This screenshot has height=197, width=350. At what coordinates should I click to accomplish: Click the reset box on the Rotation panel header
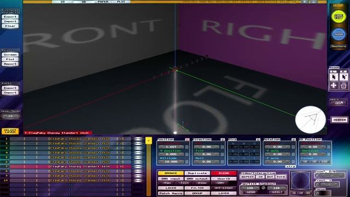(x=294, y=140)
